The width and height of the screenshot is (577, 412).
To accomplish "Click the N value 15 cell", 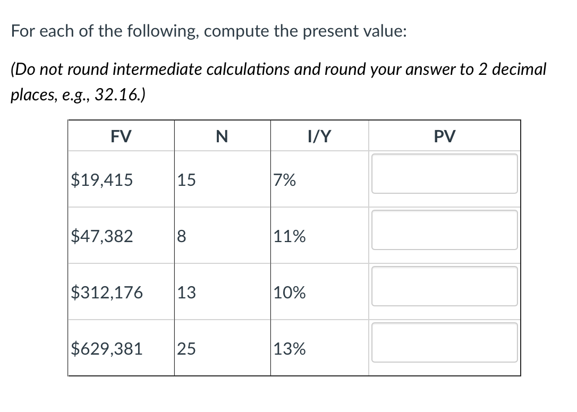I will (185, 181).
